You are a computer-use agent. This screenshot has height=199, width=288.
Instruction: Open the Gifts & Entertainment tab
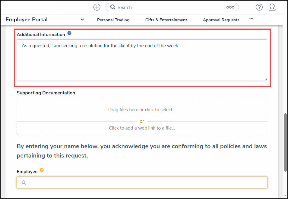tap(166, 20)
